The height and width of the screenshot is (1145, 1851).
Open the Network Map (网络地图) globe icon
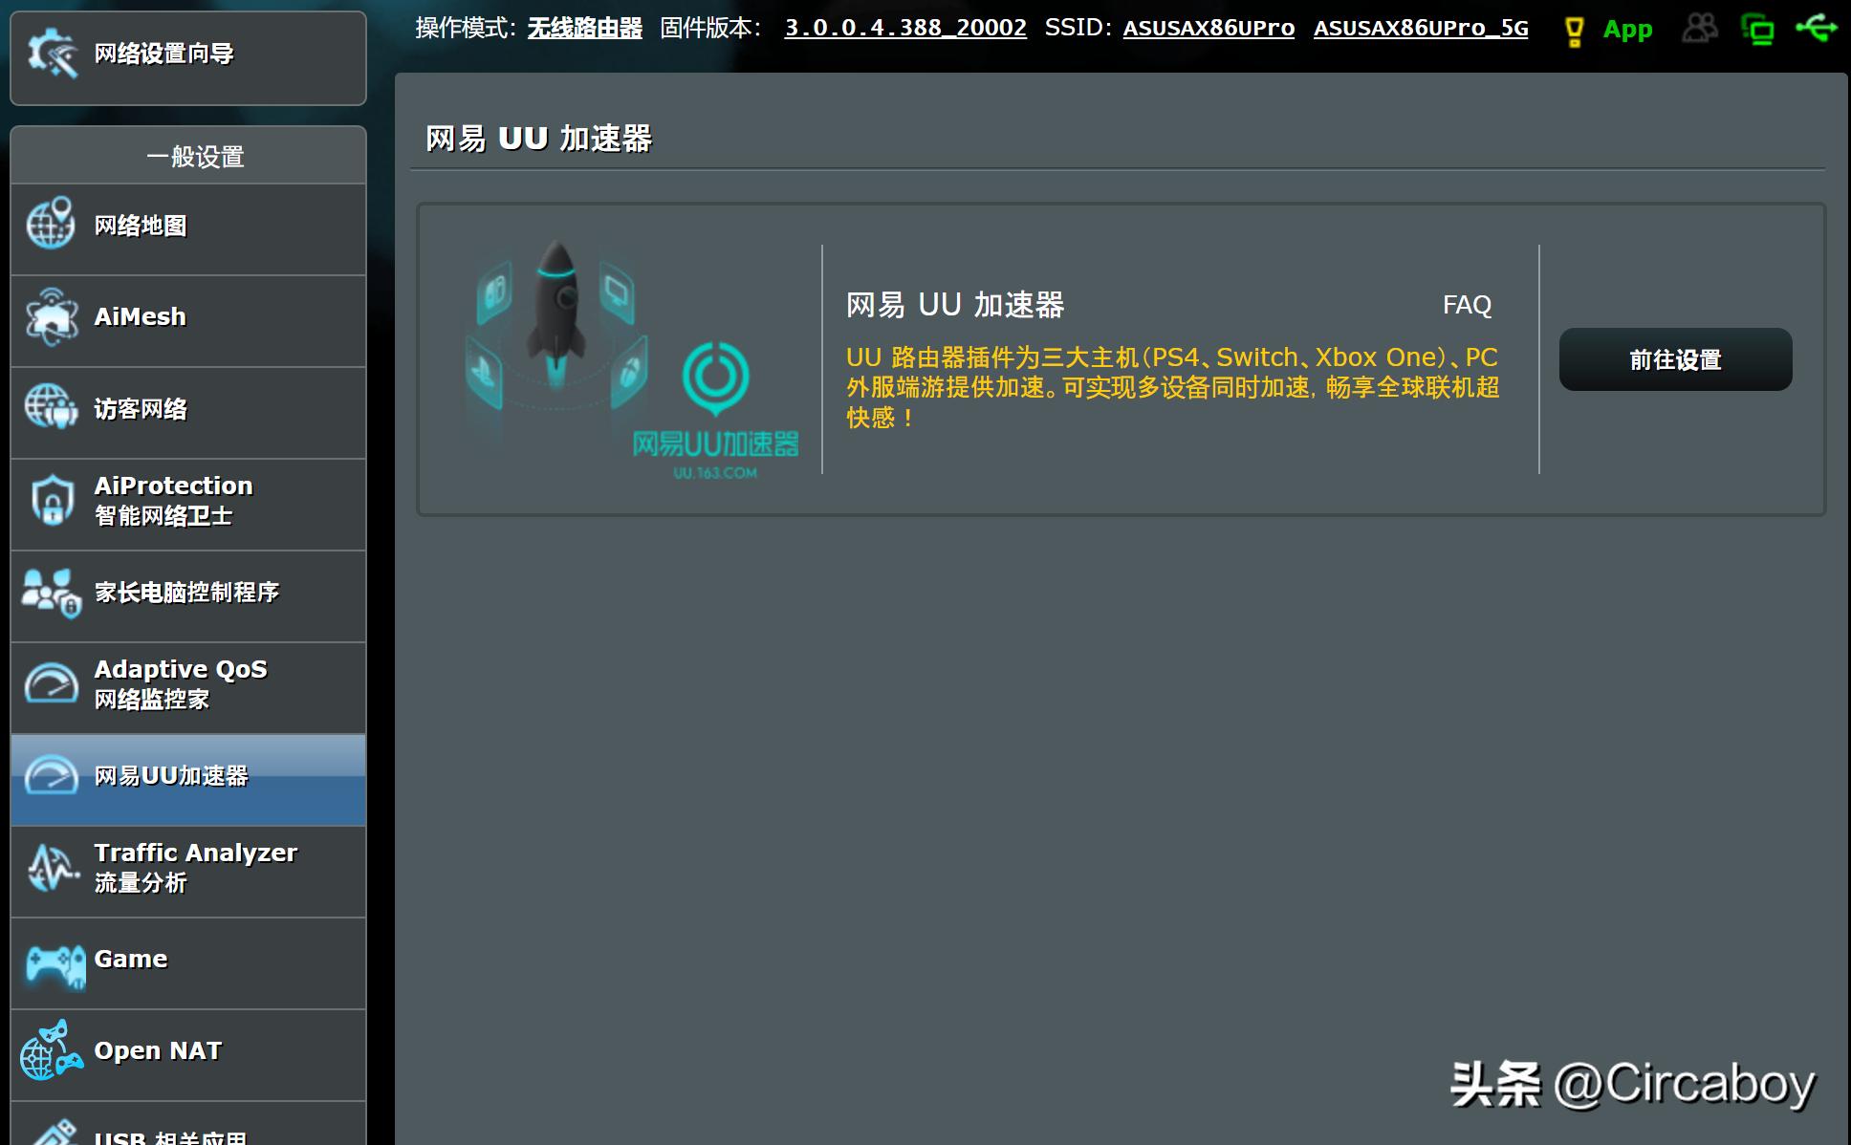click(52, 224)
